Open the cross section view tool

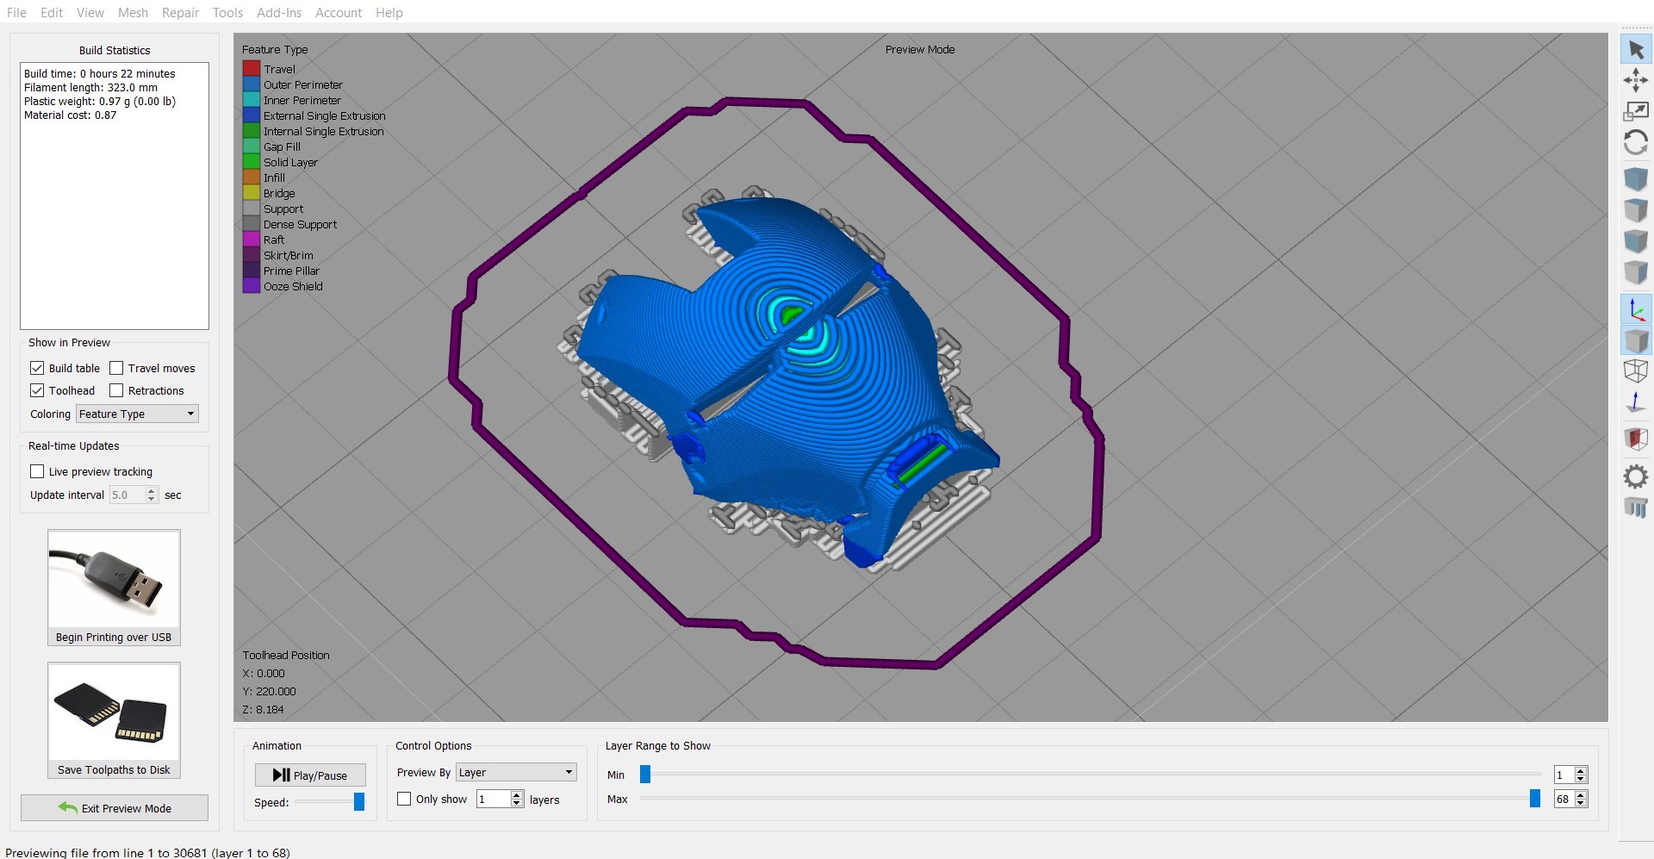[1636, 439]
